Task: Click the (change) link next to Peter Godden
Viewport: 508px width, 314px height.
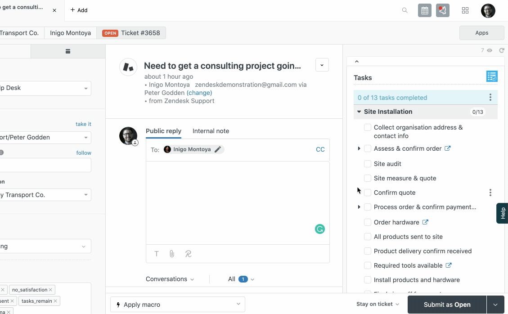Action: coord(199,93)
